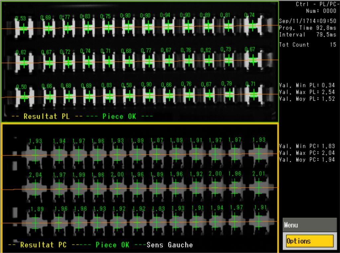Pick the crosshair below the 0.58 value
340x253 pixels.
coord(129,96)
